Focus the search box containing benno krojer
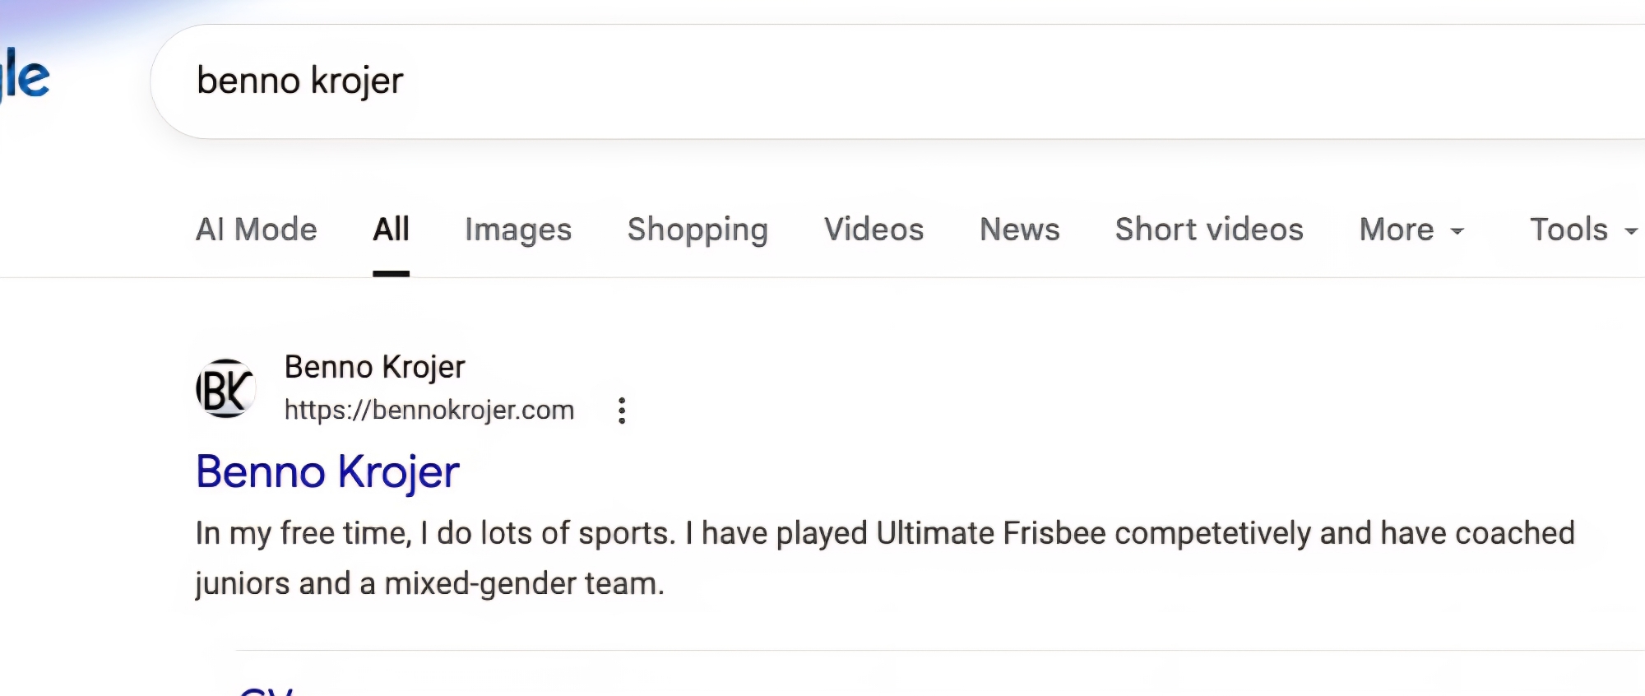 coord(822,81)
